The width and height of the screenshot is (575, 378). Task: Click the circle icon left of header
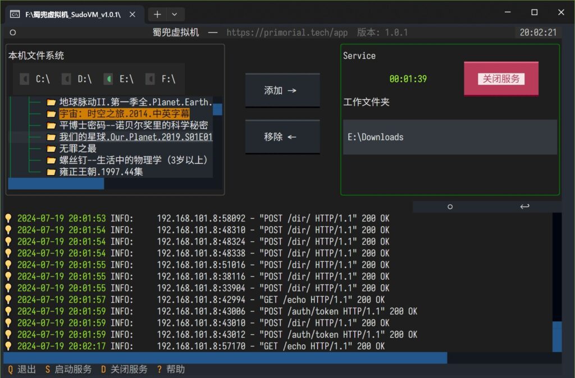13,33
